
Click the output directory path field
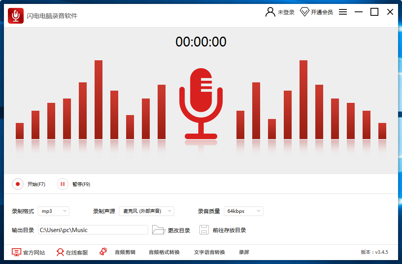tap(93, 229)
